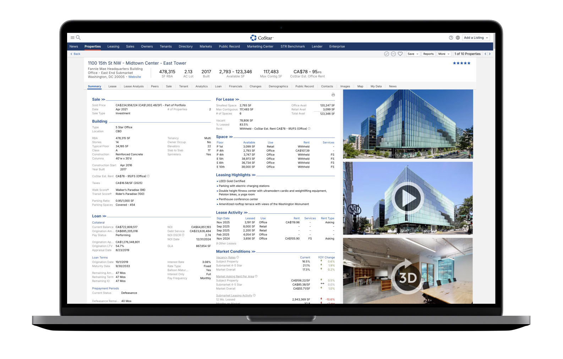The height and width of the screenshot is (359, 563).
Task: Toggle the minus exclude circle icon
Action: [393, 54]
